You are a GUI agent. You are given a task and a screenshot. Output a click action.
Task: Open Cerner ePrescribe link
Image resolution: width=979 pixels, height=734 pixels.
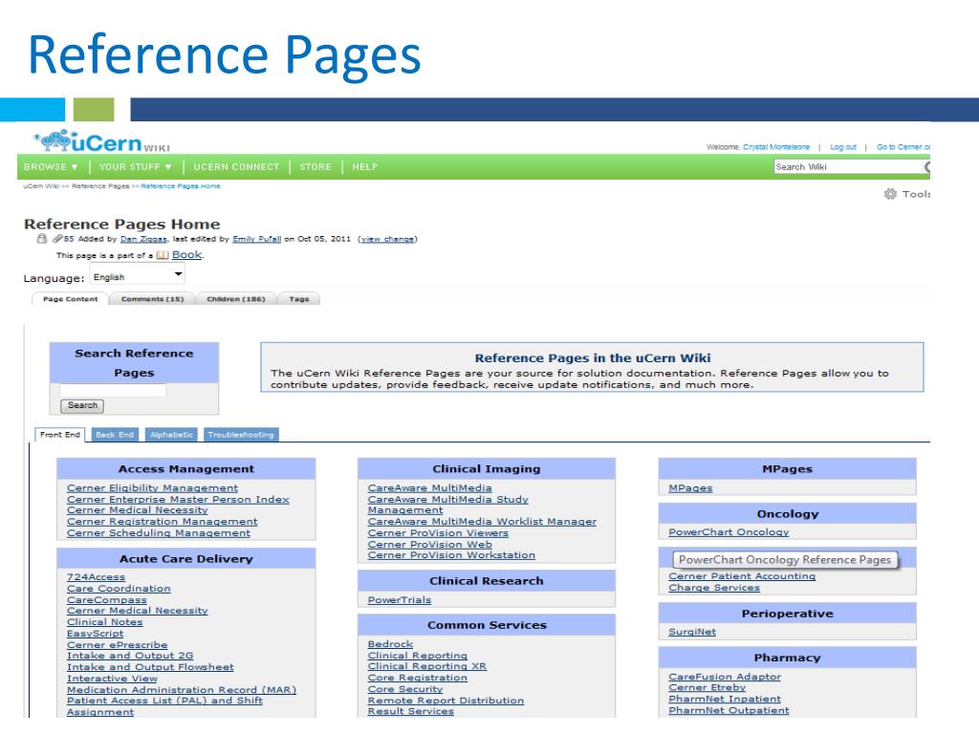pos(118,645)
